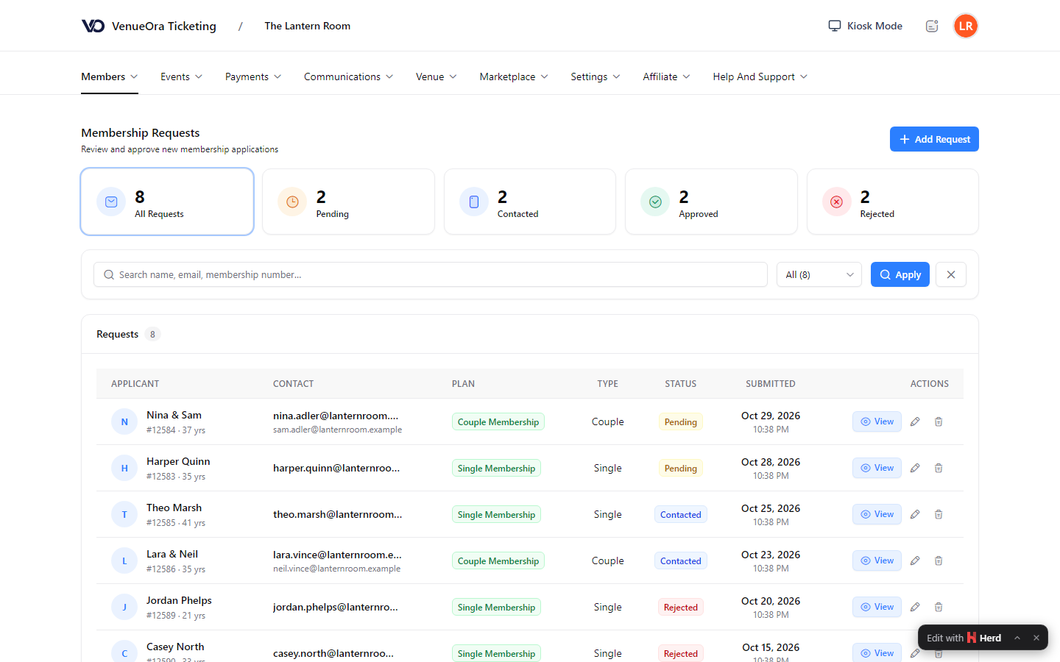Expand the Edit with Herd bar chevron
Screen dimensions: 1060x662
pyautogui.click(x=1017, y=638)
